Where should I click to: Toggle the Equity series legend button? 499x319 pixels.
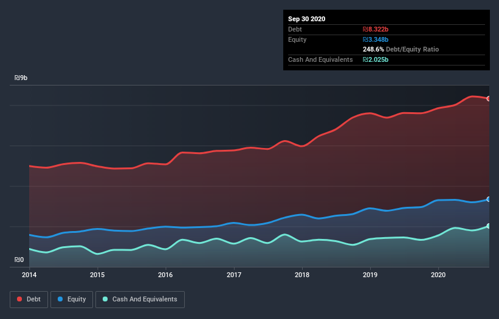coord(72,300)
